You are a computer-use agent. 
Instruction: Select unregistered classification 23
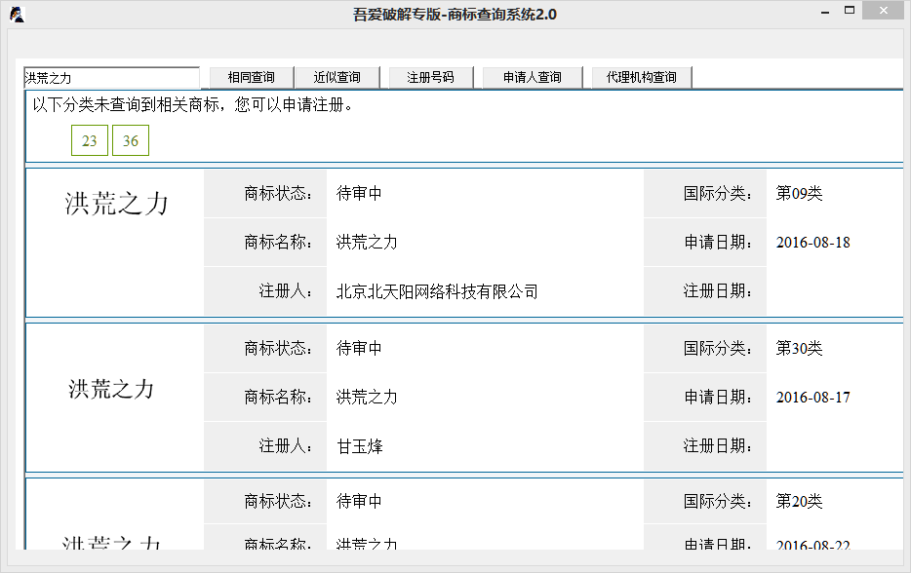pos(89,140)
